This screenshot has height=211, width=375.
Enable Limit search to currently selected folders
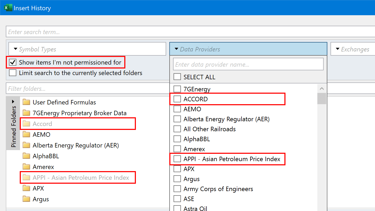tap(13, 73)
